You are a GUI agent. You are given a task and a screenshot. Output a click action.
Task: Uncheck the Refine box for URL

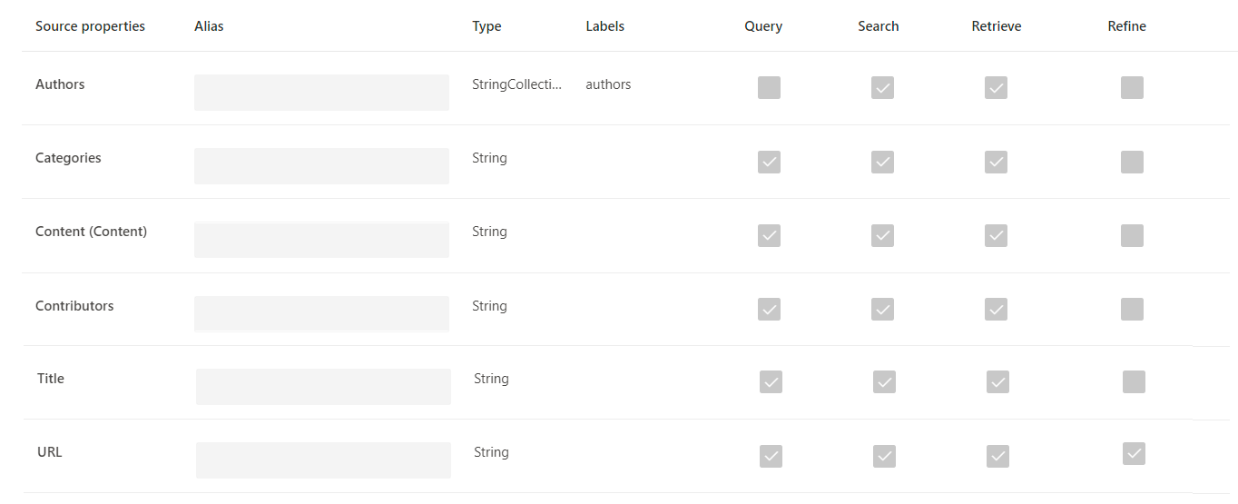tap(1134, 453)
